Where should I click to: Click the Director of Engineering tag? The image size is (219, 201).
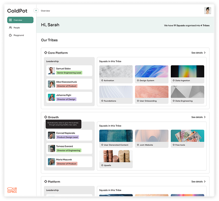click(x=69, y=150)
